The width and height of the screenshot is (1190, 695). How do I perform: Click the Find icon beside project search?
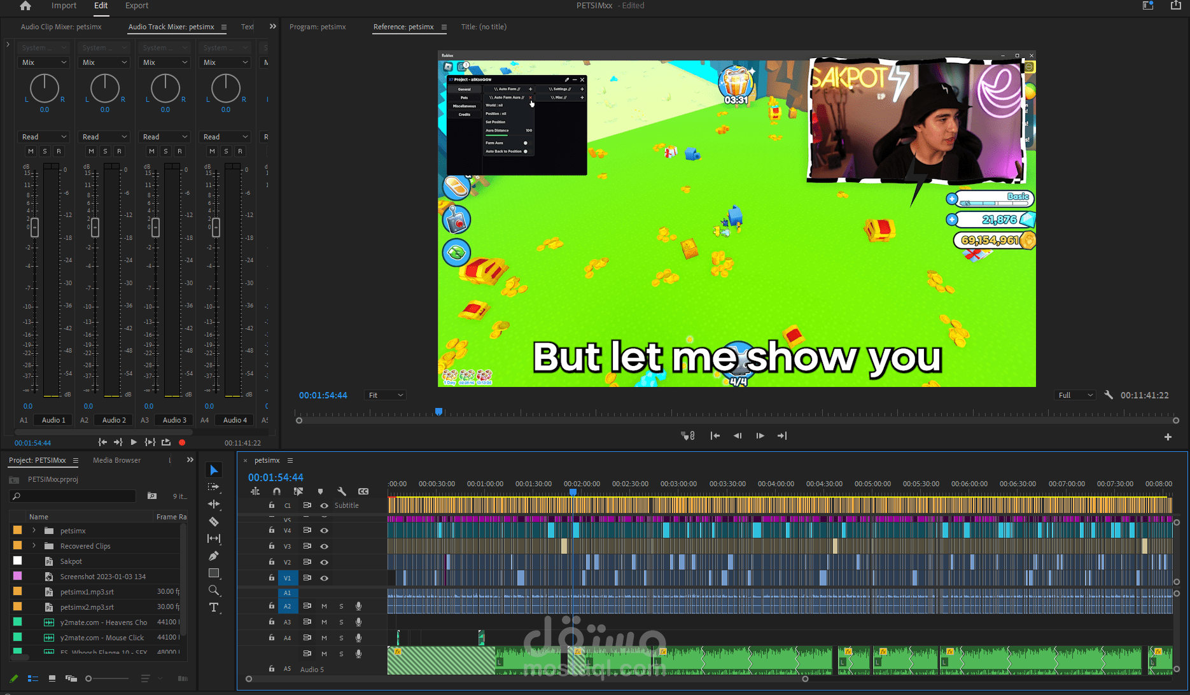point(152,496)
